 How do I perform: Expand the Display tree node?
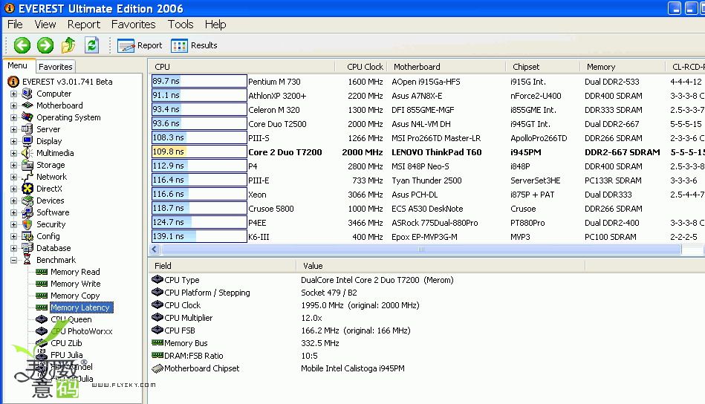[x=13, y=142]
